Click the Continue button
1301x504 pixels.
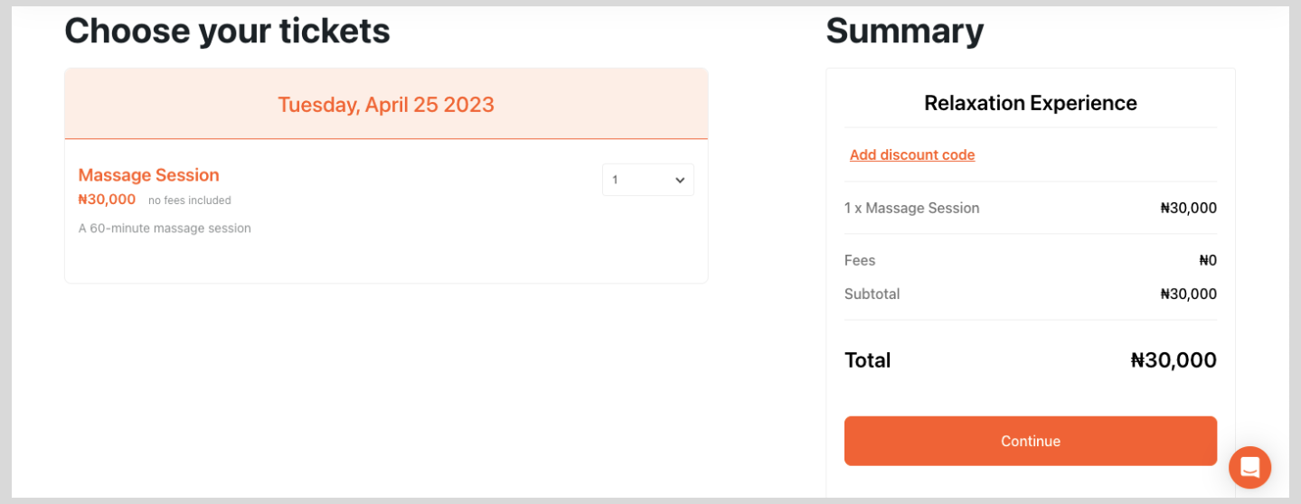[1031, 441]
